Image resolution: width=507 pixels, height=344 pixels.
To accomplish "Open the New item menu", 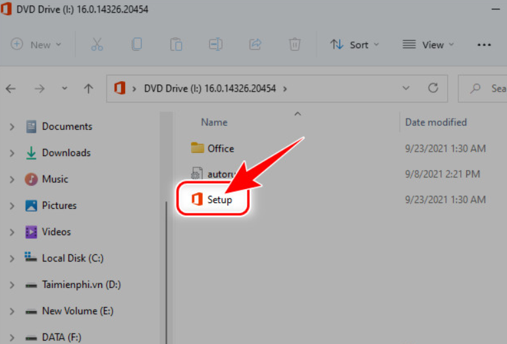I will tap(36, 44).
